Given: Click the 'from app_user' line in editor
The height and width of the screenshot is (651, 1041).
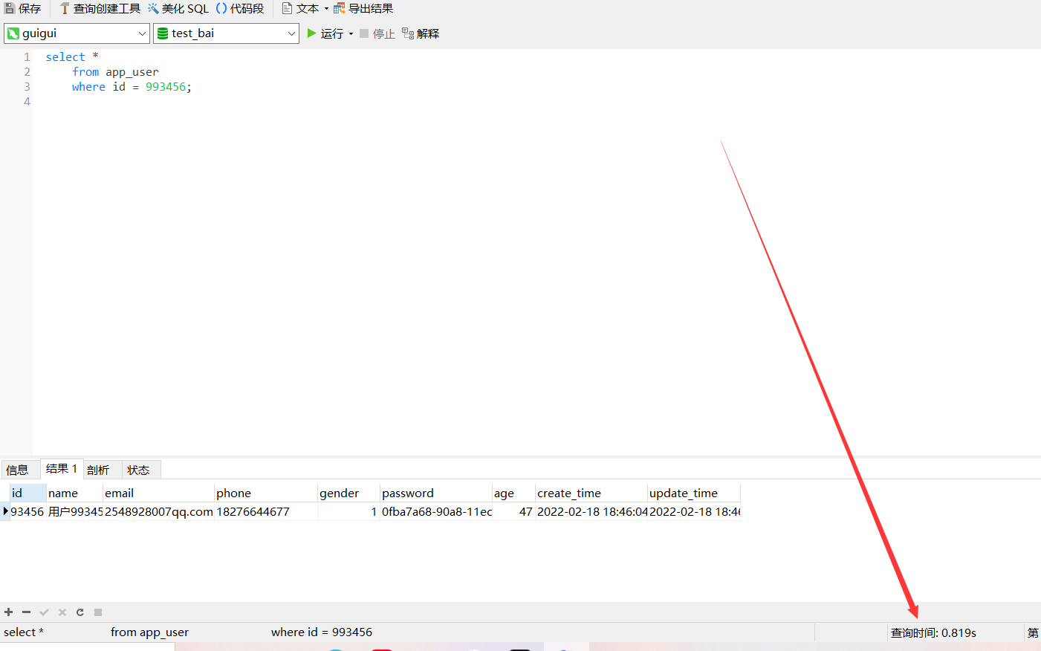Looking at the screenshot, I should click(x=115, y=72).
